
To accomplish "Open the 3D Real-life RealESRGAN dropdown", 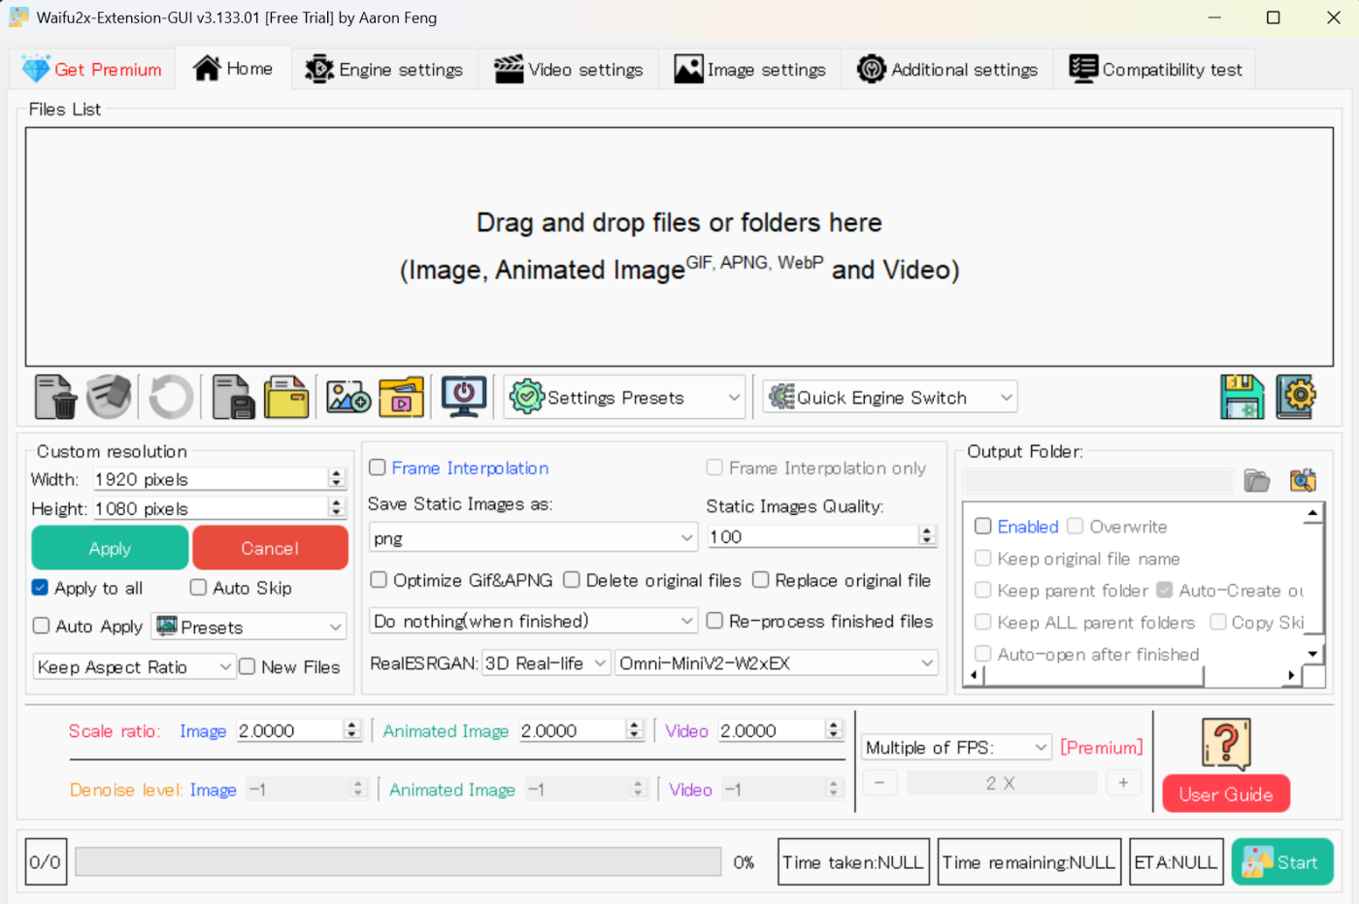I will 546,662.
